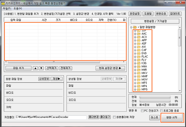Click the 입력 파일 column header
This screenshot has width=186, height=127.
[x=24, y=20]
